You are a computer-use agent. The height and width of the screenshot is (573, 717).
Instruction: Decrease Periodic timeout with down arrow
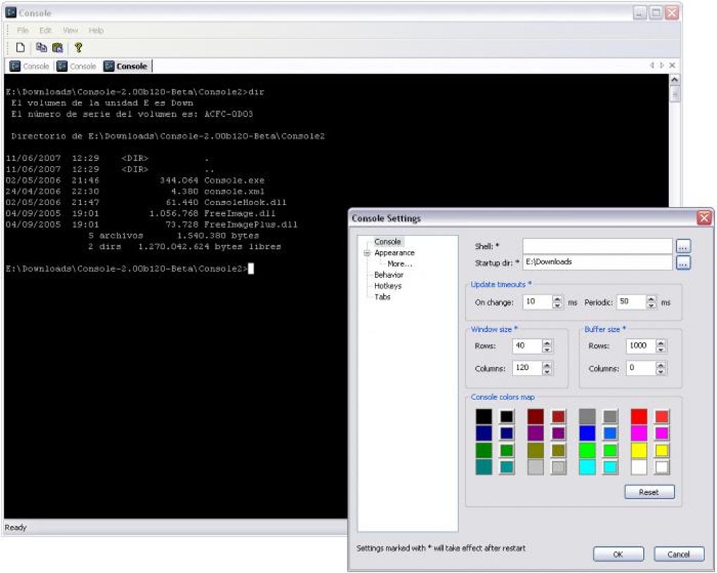(651, 305)
